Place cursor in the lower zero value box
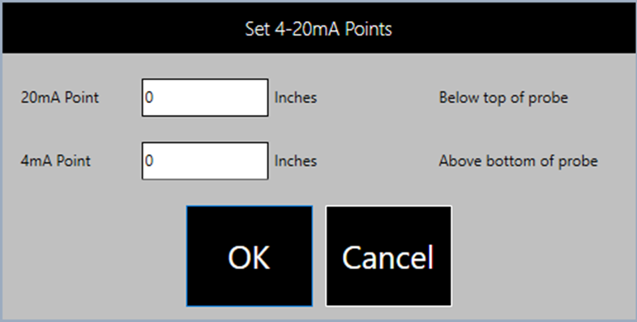 tap(205, 161)
